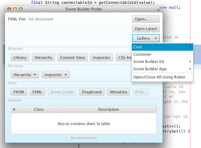
Task: Expand the Inspector menu dropdown
Action: click(x=56, y=75)
